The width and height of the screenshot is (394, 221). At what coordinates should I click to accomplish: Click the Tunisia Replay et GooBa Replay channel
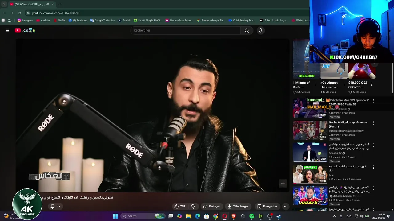coord(346,131)
